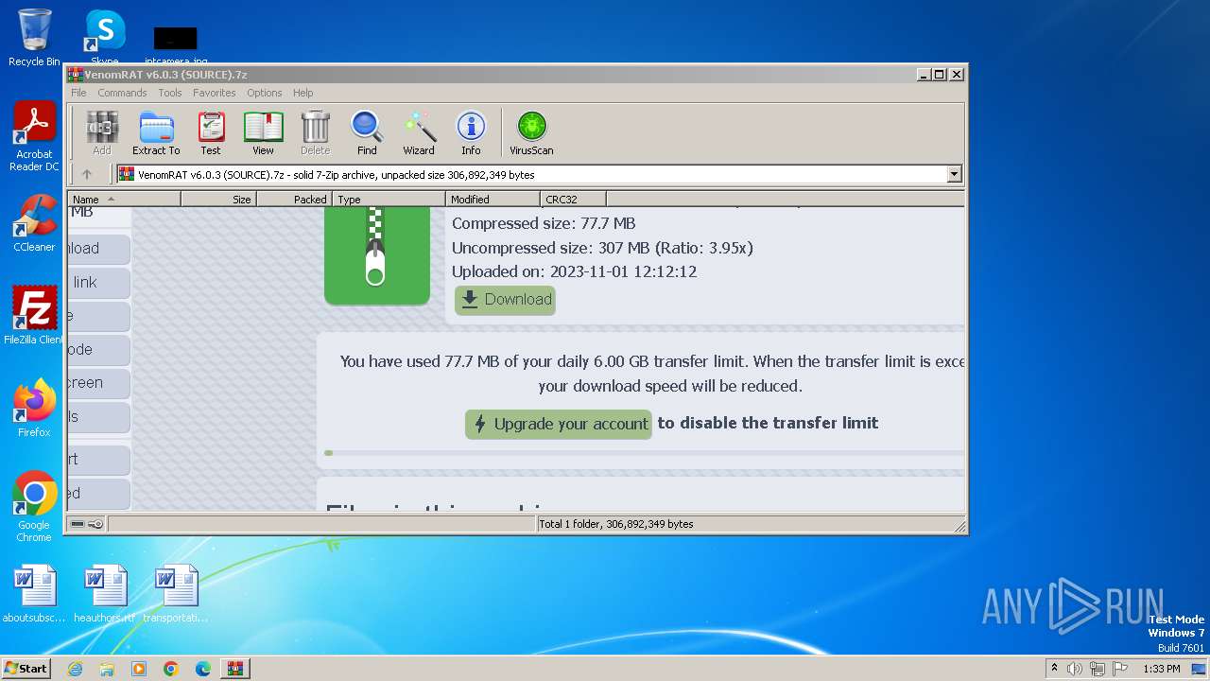This screenshot has width=1210, height=681.
Task: Click the WinRAR taskbar button
Action: pyautogui.click(x=235, y=669)
